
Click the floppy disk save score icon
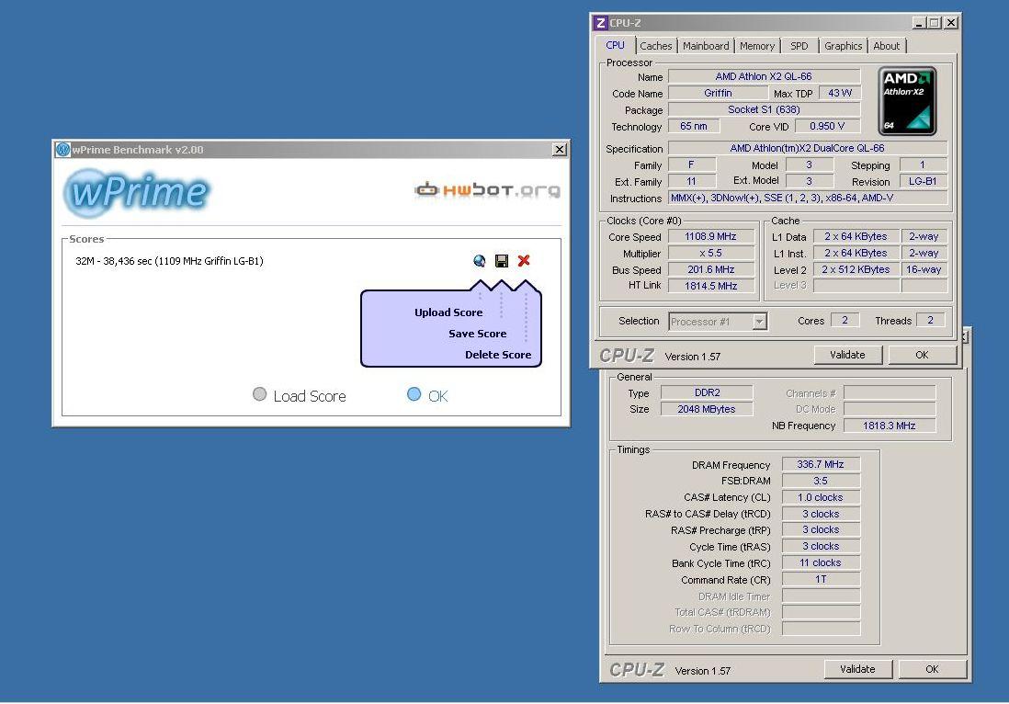(x=501, y=261)
